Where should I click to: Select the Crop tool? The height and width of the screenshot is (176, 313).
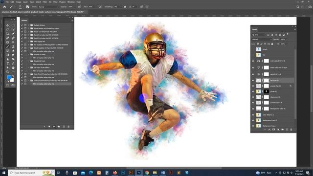8,34
